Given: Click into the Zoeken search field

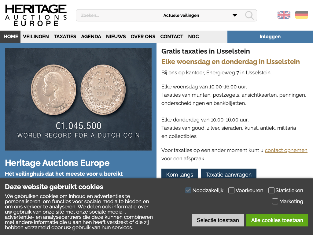Looking at the screenshot, I should pyautogui.click(x=118, y=15).
